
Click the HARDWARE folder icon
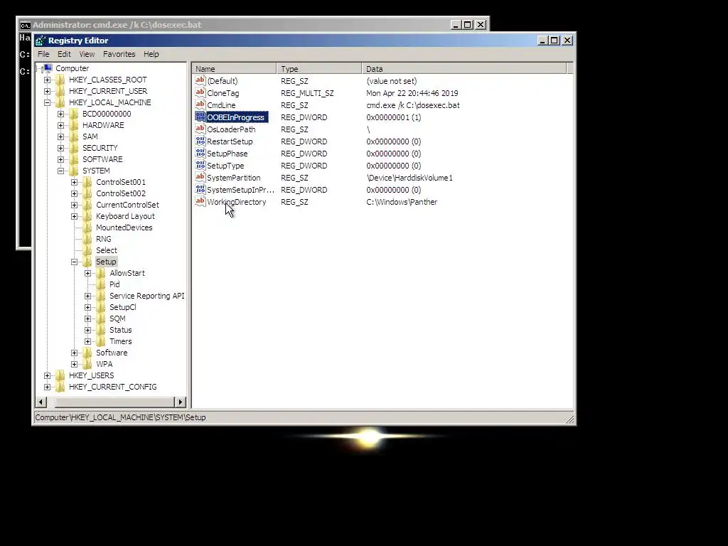click(74, 125)
